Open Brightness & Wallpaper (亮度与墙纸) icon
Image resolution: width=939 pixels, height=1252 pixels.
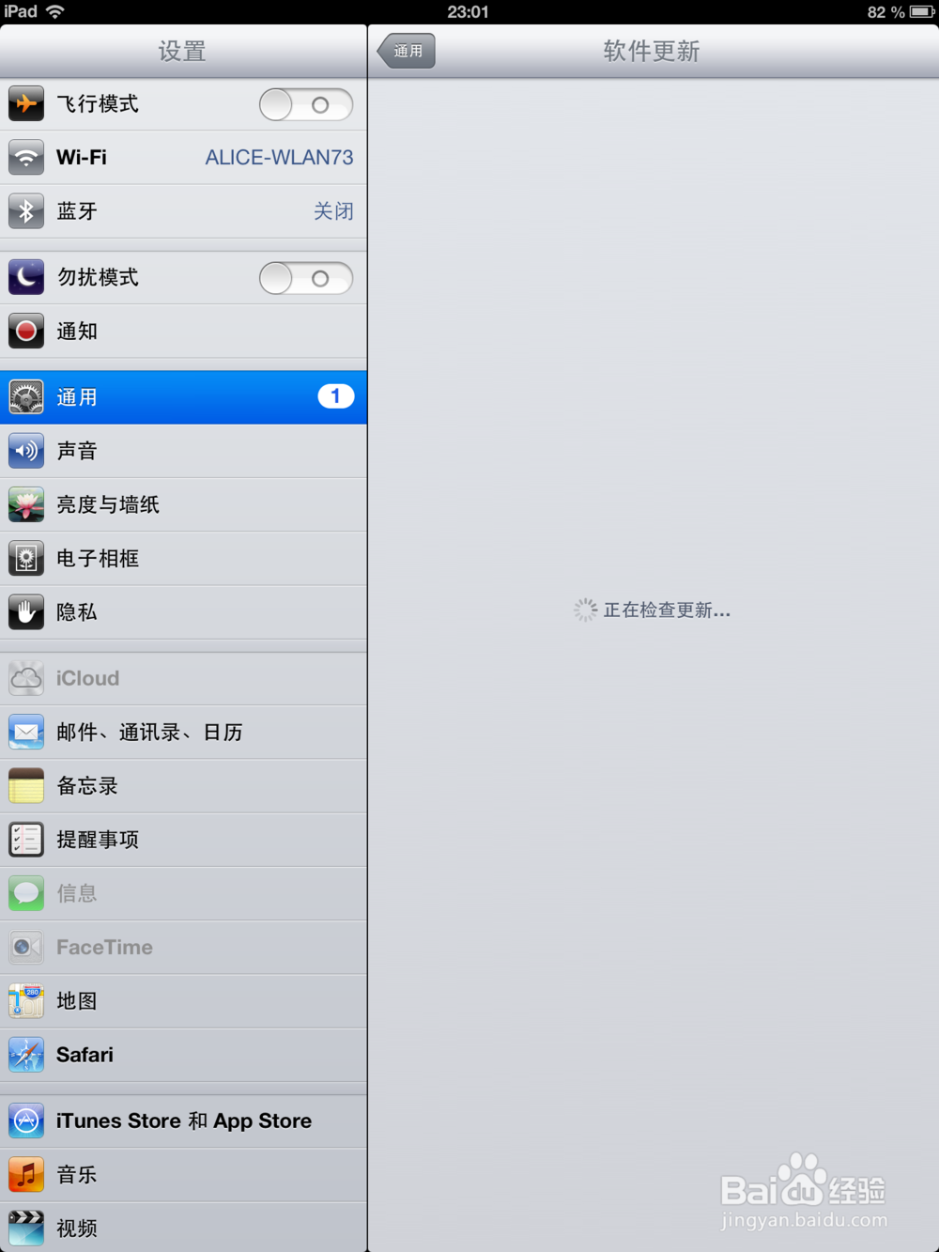coord(25,504)
